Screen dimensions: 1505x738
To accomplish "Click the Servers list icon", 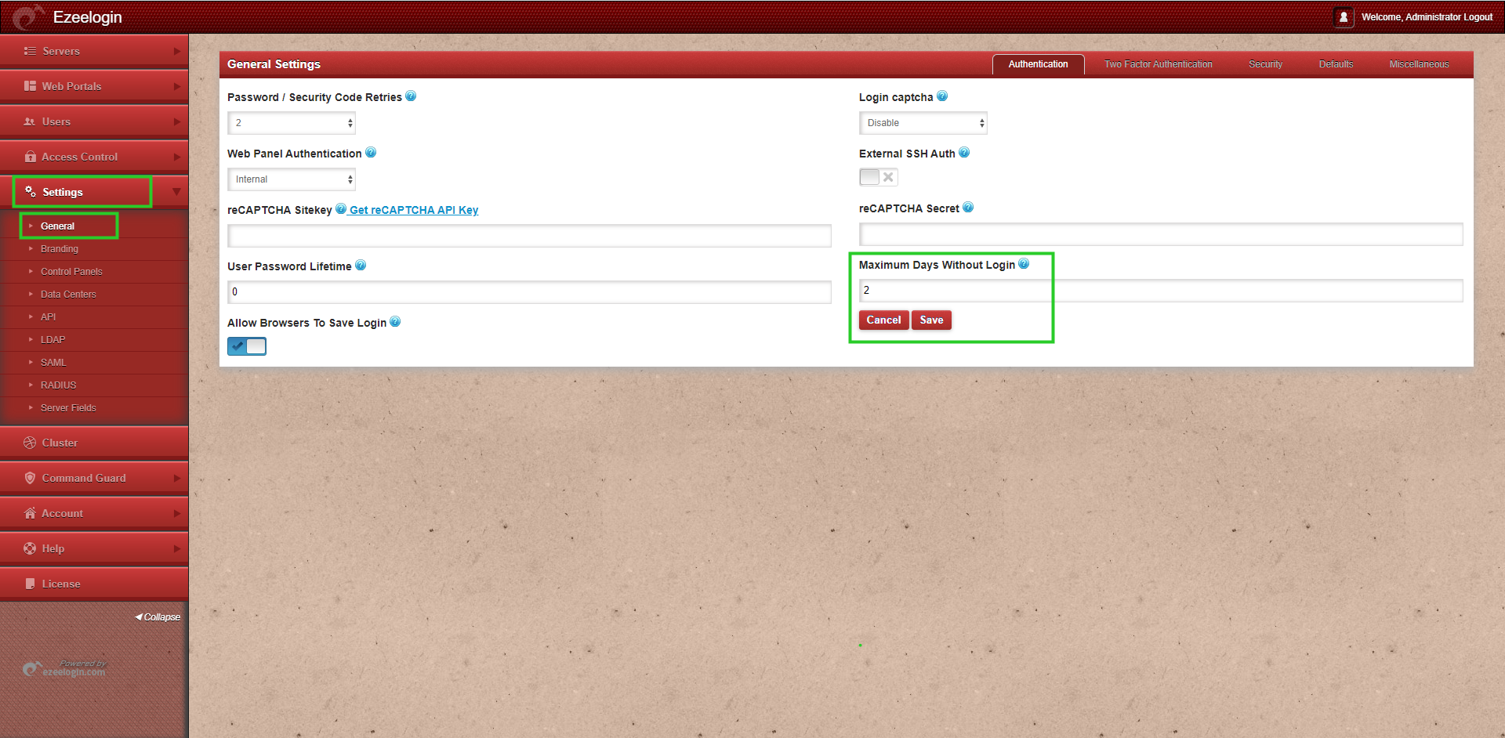I will (x=30, y=51).
